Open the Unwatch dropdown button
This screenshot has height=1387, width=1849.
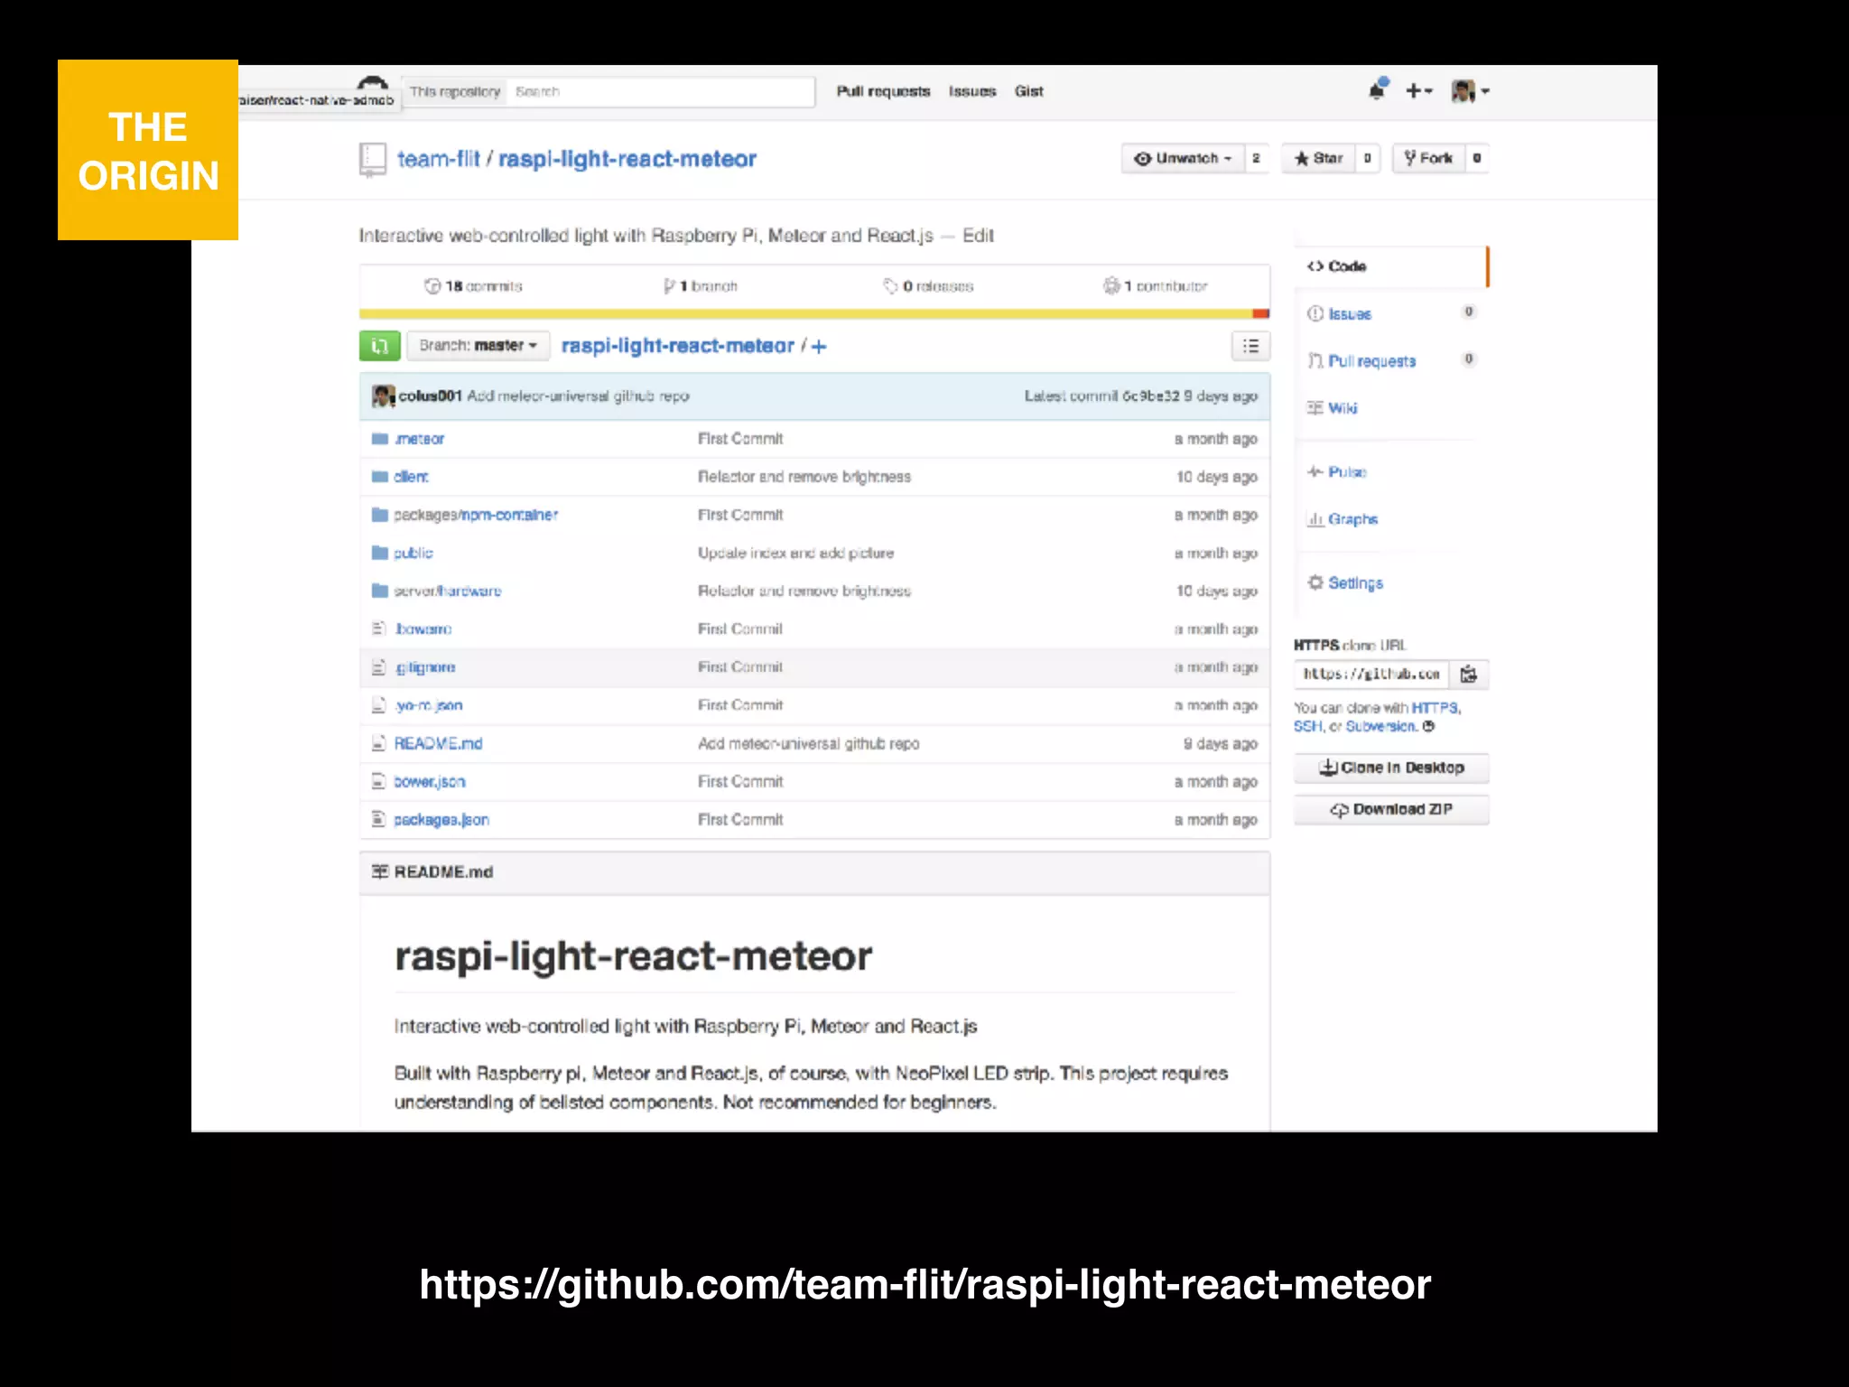(x=1183, y=158)
